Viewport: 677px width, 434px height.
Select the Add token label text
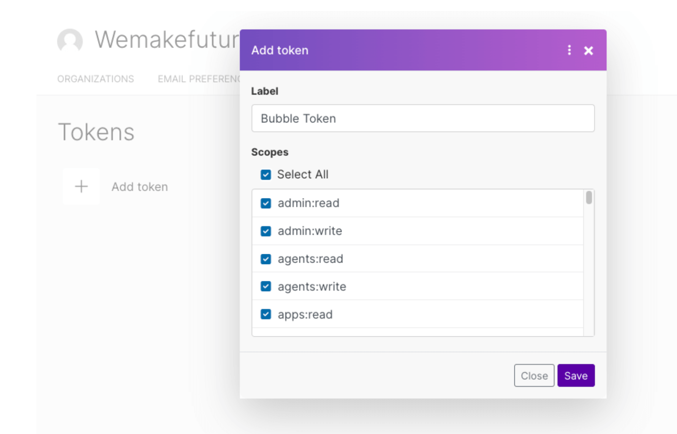(280, 50)
